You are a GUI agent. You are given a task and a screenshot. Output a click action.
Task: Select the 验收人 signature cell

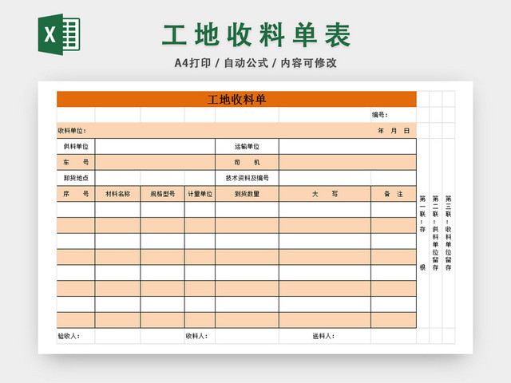69,336
